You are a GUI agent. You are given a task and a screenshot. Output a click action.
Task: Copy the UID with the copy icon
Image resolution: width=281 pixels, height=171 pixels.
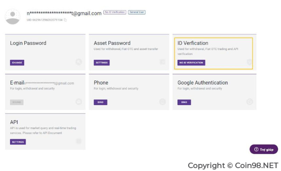[x=65, y=20]
